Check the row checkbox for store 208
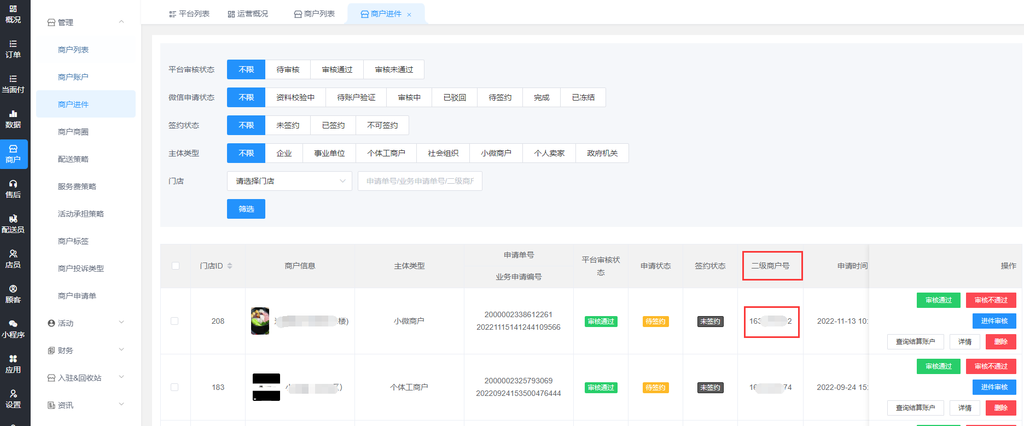The height and width of the screenshot is (426, 1024). click(x=174, y=321)
